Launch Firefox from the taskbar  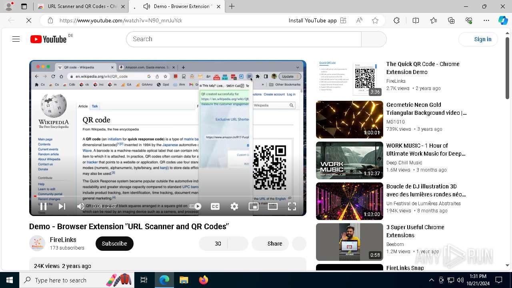coord(204,280)
